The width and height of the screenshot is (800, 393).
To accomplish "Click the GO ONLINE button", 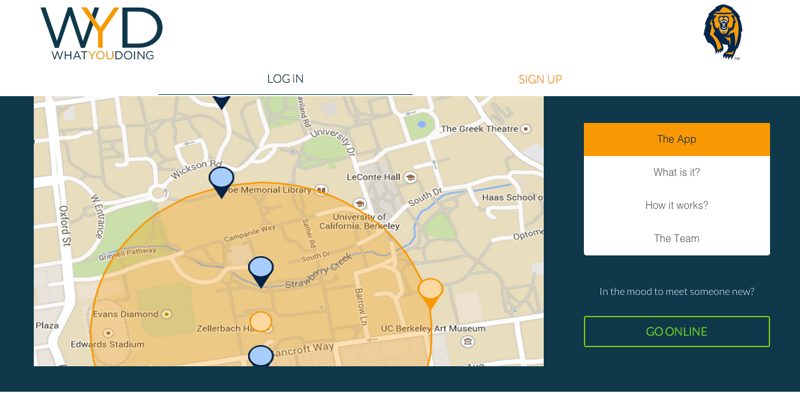I will [677, 332].
